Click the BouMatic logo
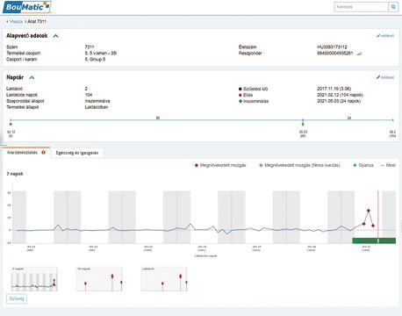 (x=27, y=7)
